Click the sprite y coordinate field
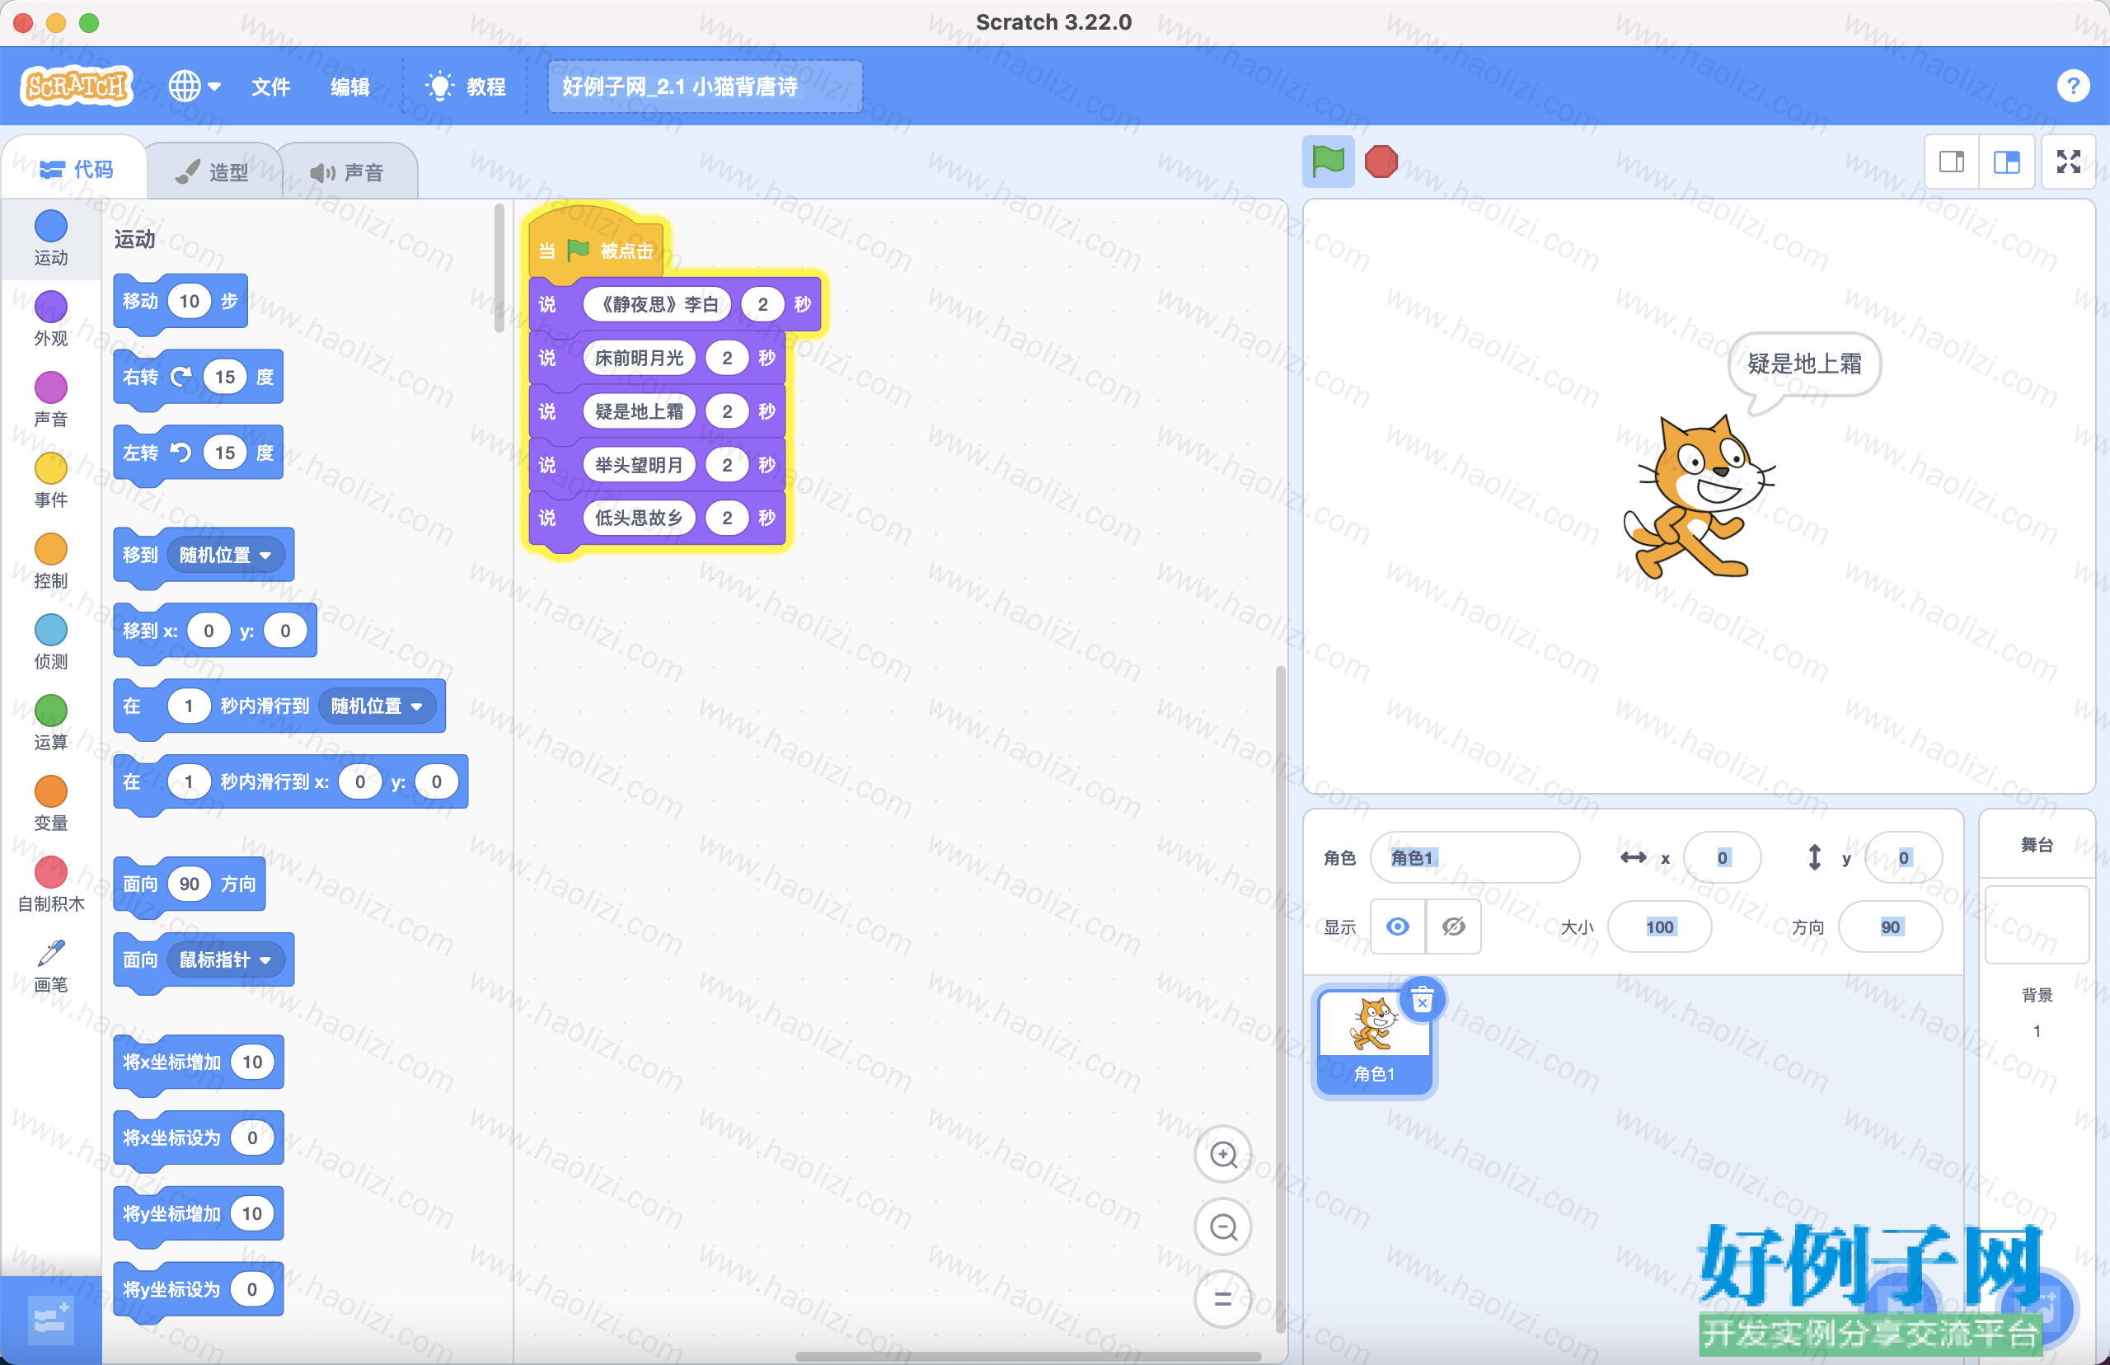 coord(1903,857)
